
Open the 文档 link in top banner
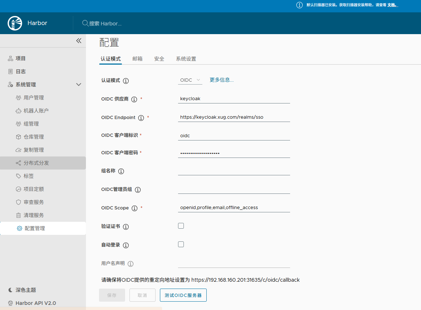(393, 5)
